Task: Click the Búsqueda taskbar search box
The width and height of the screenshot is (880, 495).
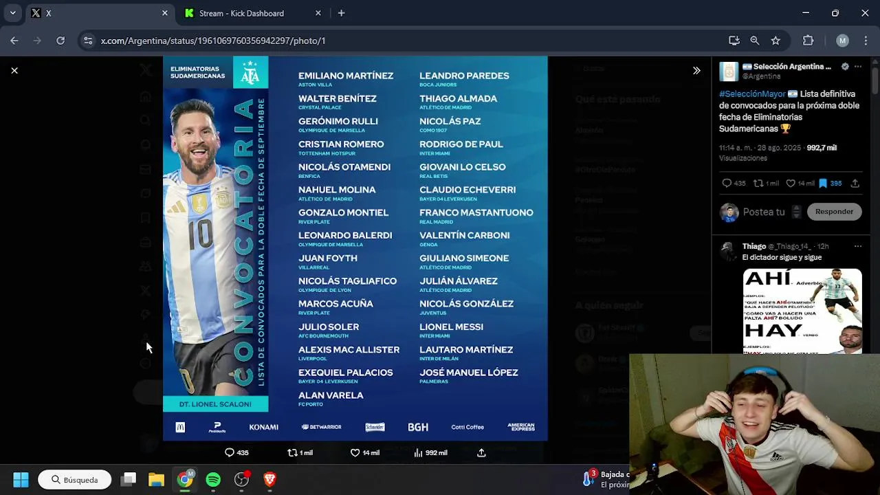Action: (74, 479)
